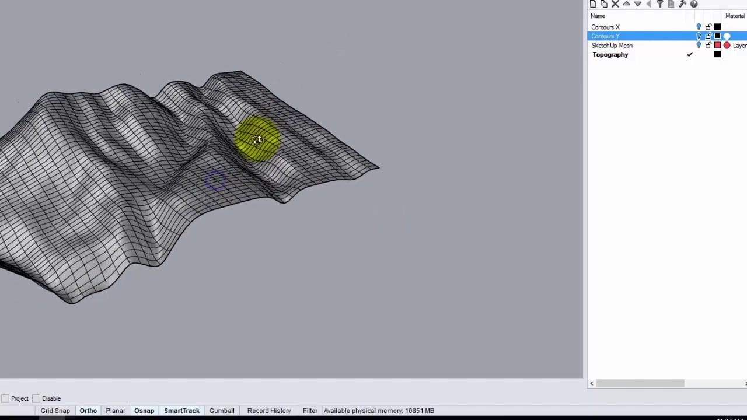Move layer down with the down triangle
This screenshot has height=420, width=747.
638,4
